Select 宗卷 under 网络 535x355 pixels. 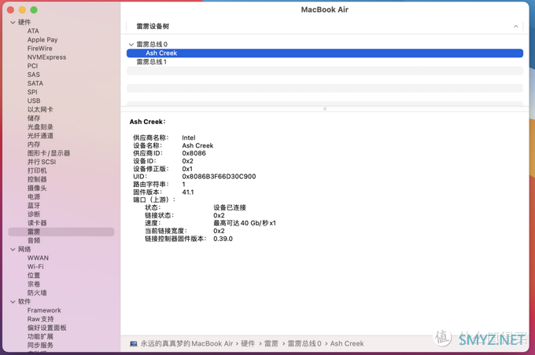(34, 284)
